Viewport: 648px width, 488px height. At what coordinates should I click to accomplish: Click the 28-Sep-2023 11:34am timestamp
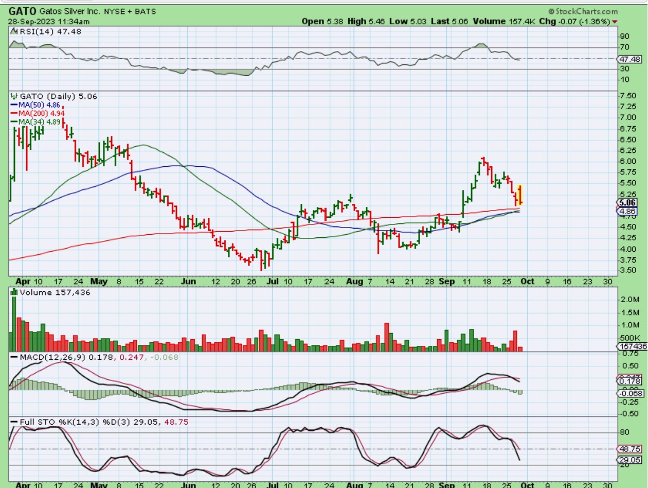click(x=49, y=22)
